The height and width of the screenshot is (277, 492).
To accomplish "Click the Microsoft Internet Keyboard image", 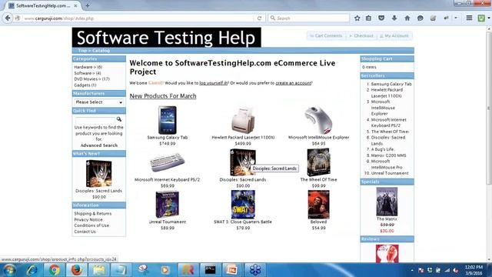I will click(x=168, y=162).
